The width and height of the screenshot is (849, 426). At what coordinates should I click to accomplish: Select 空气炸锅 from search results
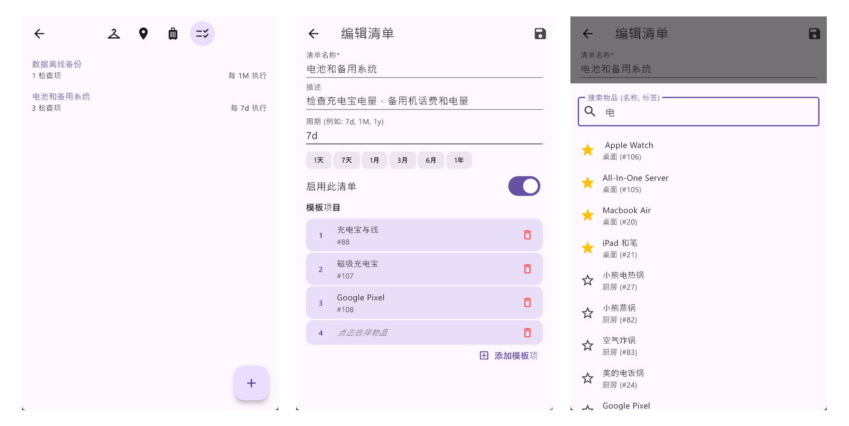click(698, 346)
